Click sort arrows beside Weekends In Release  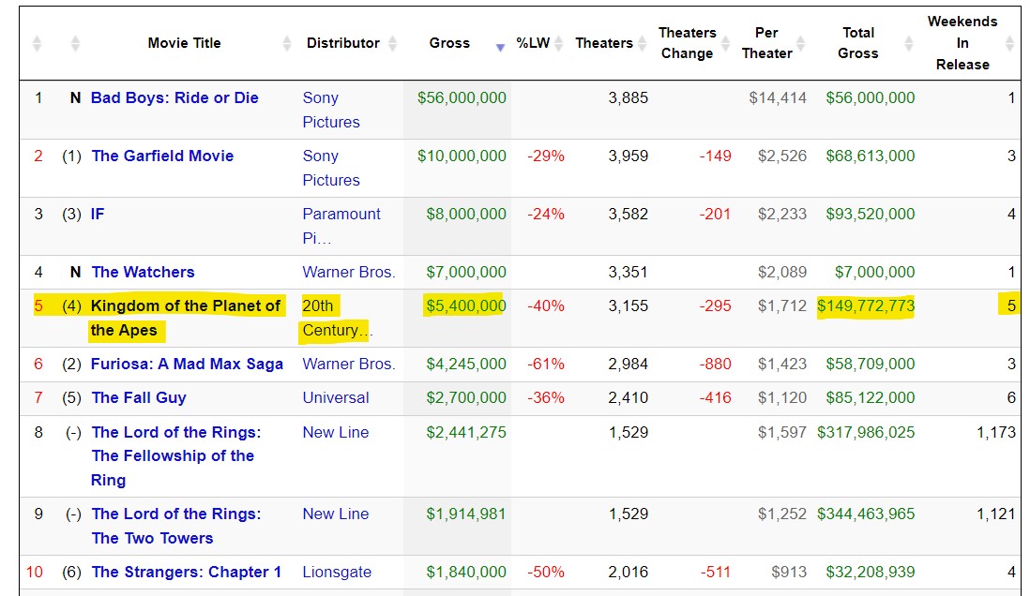point(1009,44)
